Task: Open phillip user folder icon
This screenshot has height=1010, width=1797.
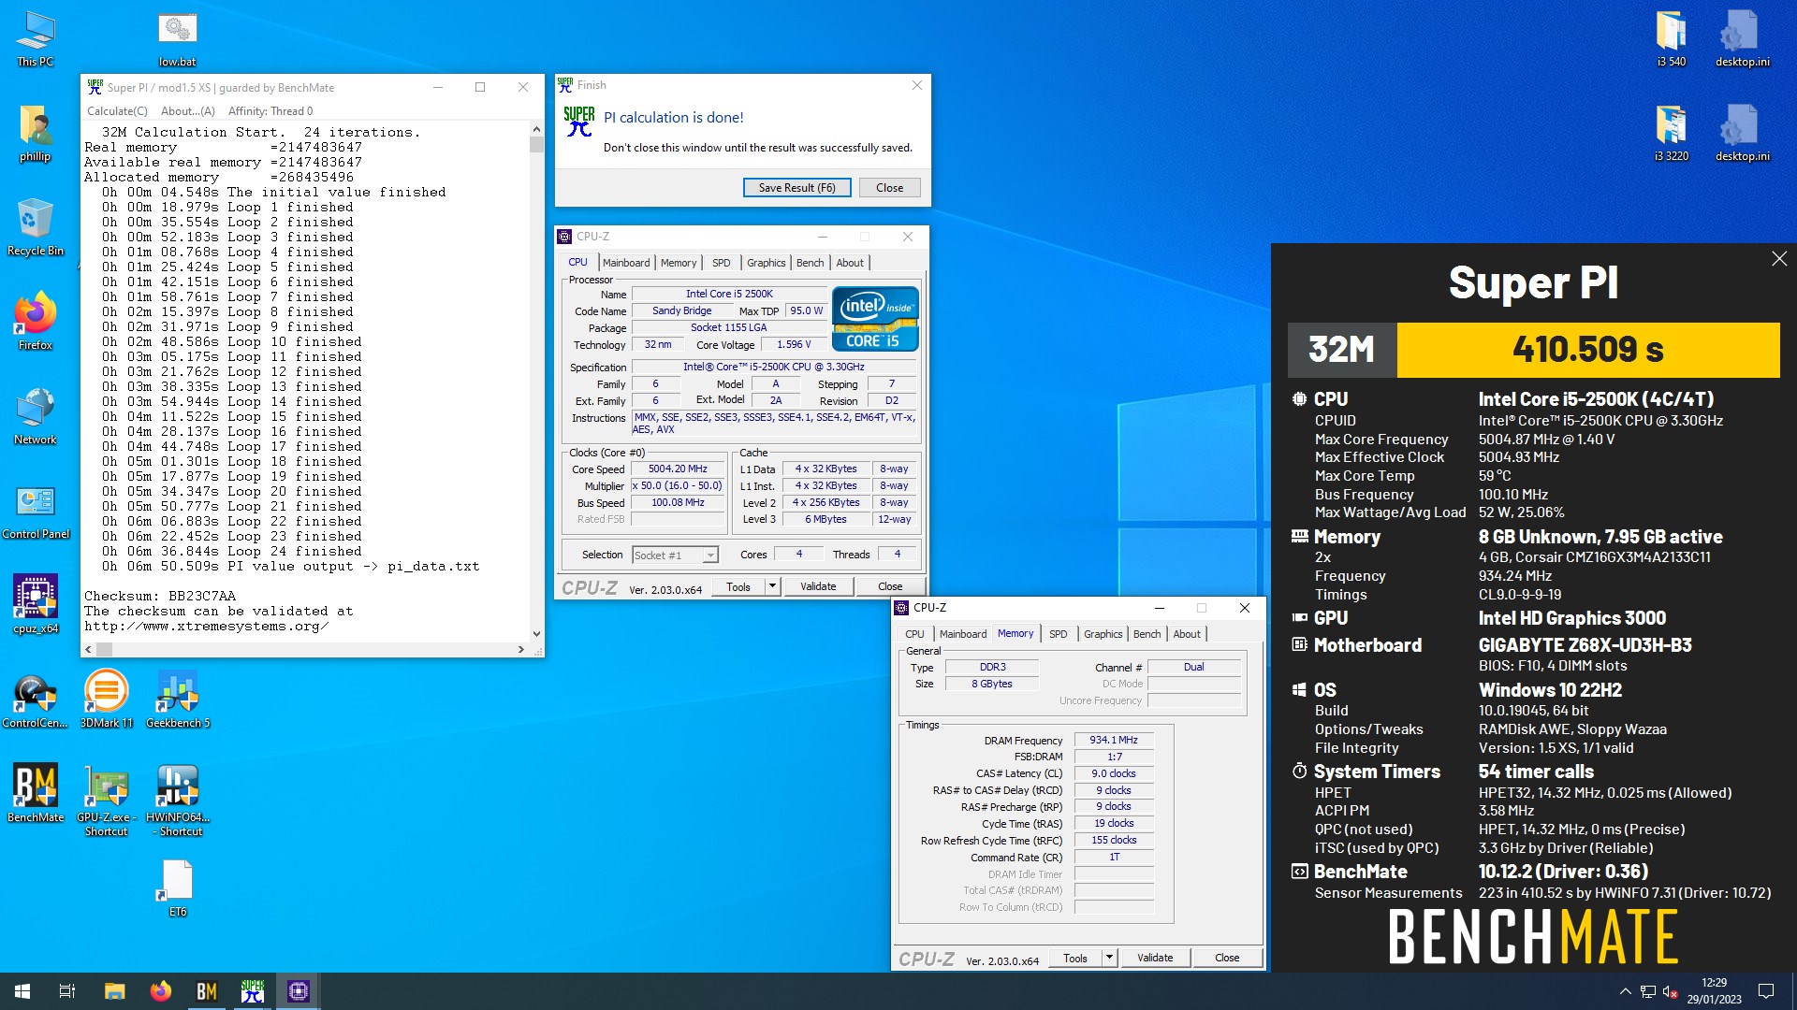Action: (36, 133)
